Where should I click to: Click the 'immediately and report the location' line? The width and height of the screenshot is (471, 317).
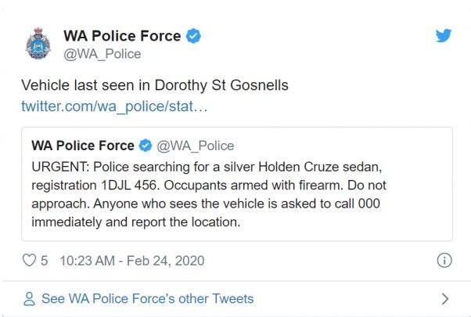(136, 222)
